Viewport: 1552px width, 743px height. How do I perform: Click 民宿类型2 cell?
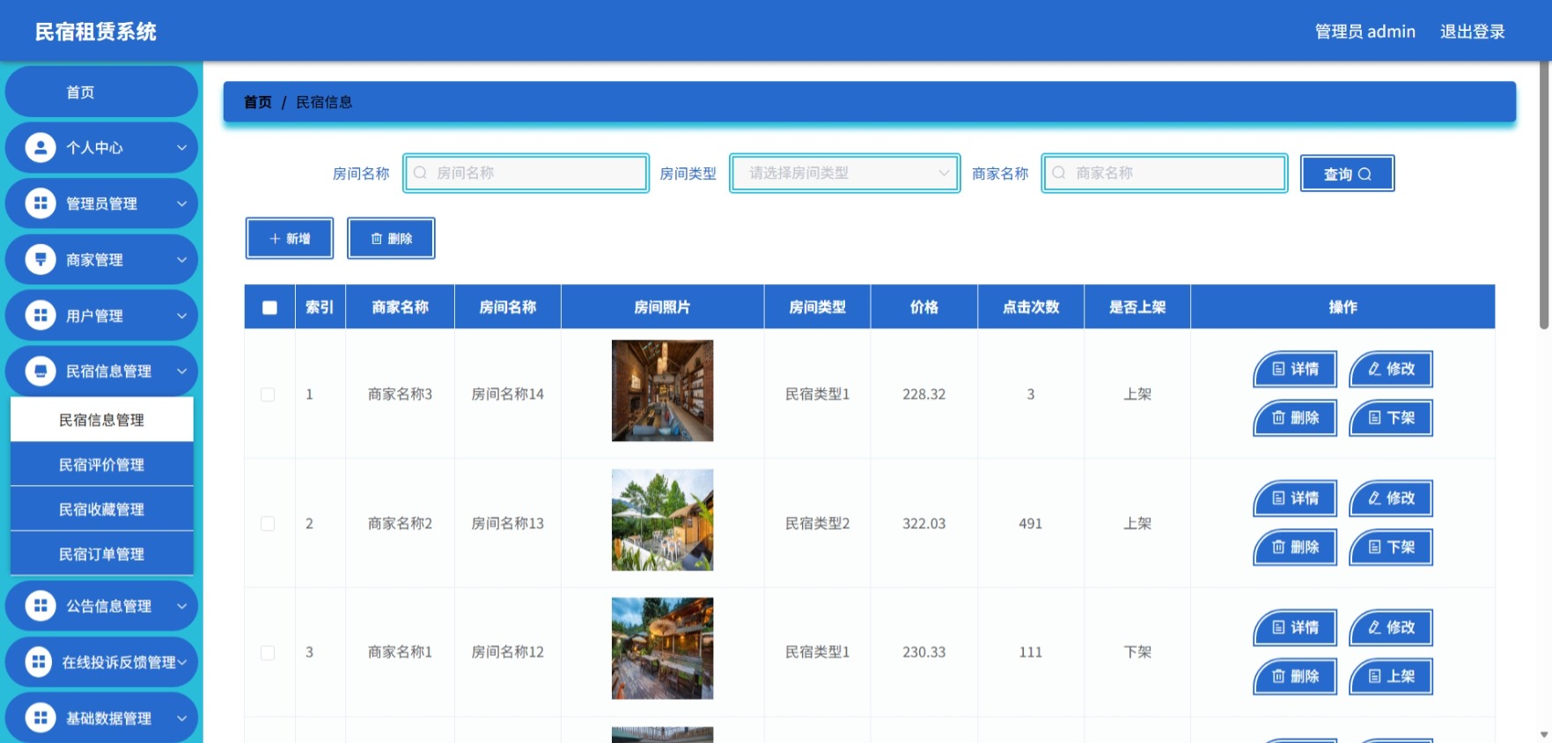(x=817, y=524)
